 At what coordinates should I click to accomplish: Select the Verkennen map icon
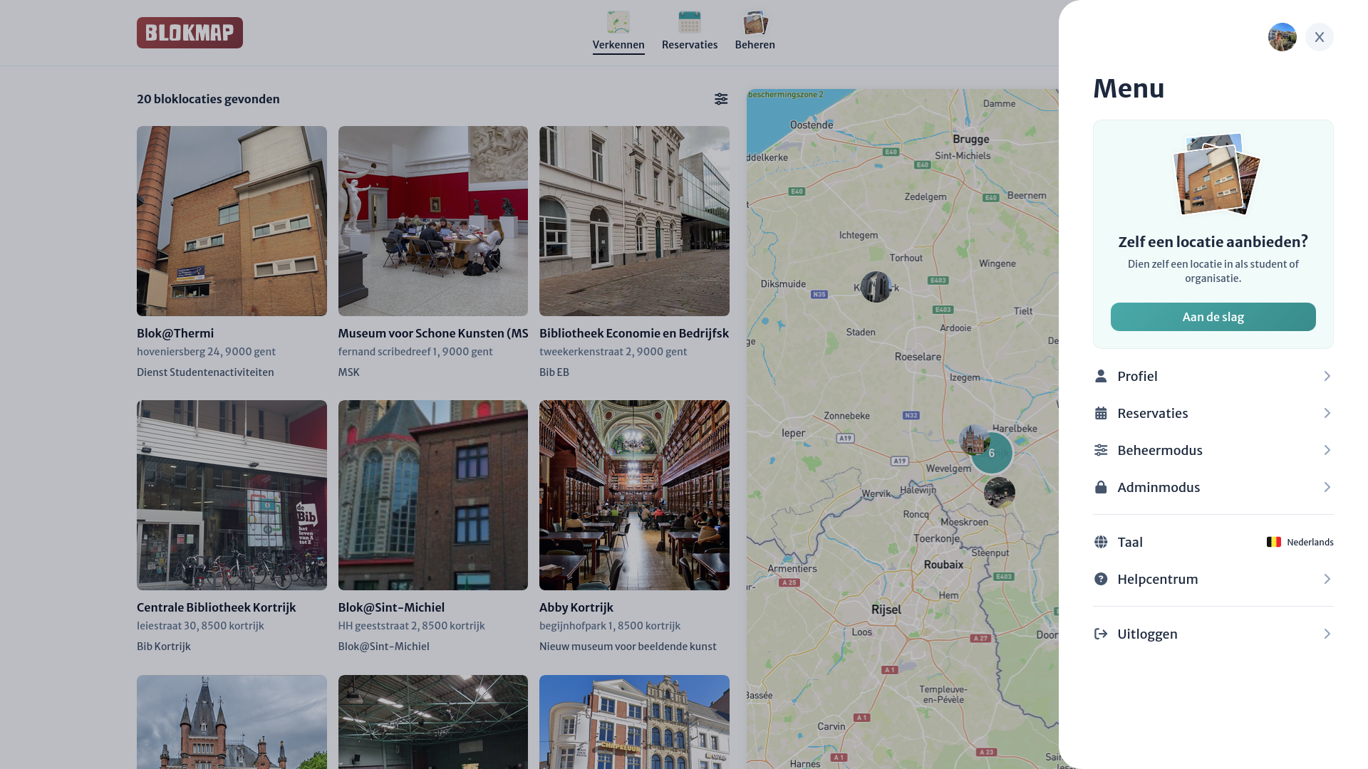618,21
